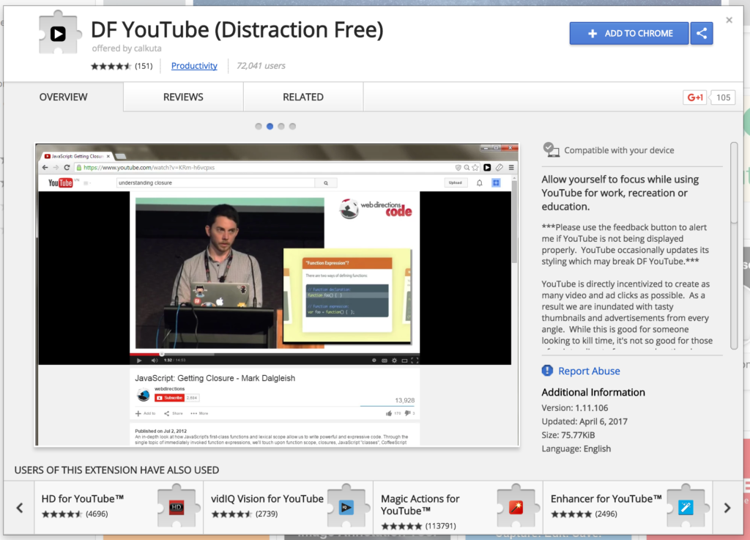Click the Updated: April 6, 2017 text
Screen dimensions: 750x540
tap(584, 421)
